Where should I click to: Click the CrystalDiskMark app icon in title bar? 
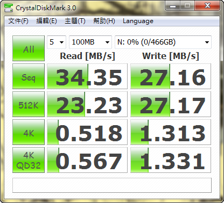coord(9,8)
